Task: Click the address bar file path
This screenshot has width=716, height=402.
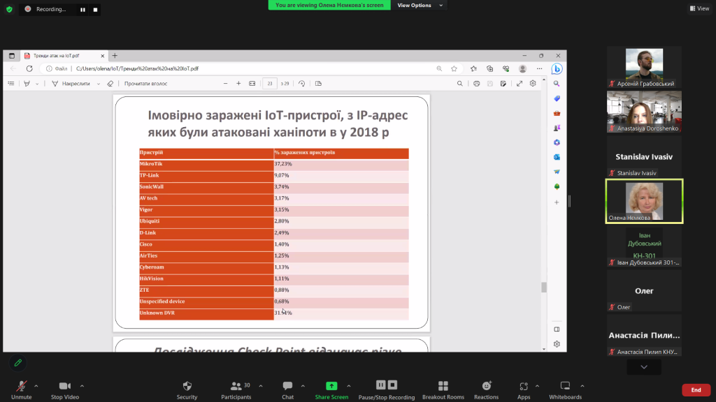Action: pos(138,68)
